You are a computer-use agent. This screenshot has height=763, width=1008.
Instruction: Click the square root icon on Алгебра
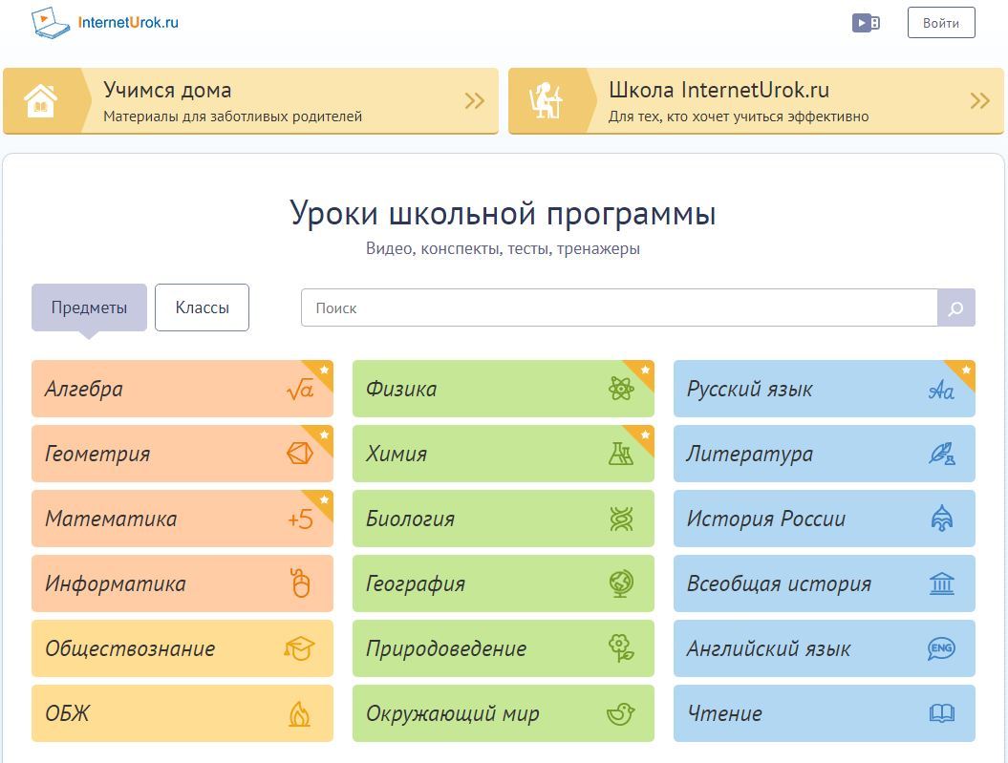coord(299,390)
